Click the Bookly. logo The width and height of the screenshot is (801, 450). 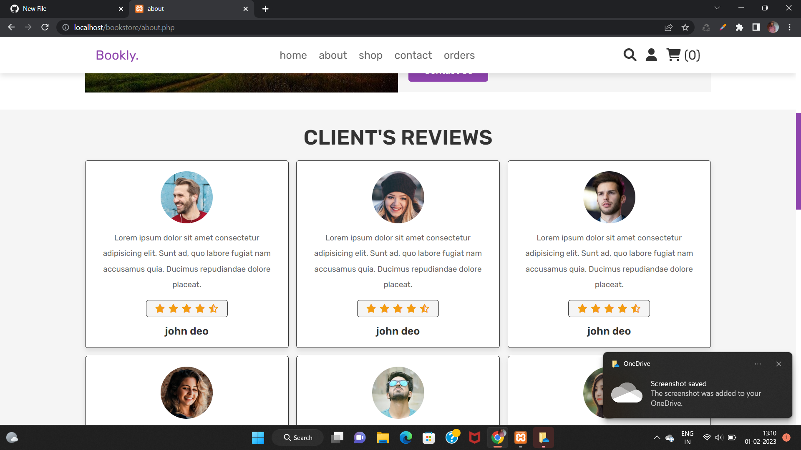click(117, 55)
